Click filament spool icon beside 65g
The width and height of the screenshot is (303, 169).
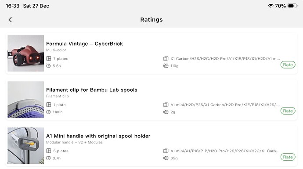pos(166,158)
